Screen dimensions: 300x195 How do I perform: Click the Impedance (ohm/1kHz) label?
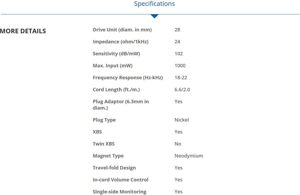120,42
